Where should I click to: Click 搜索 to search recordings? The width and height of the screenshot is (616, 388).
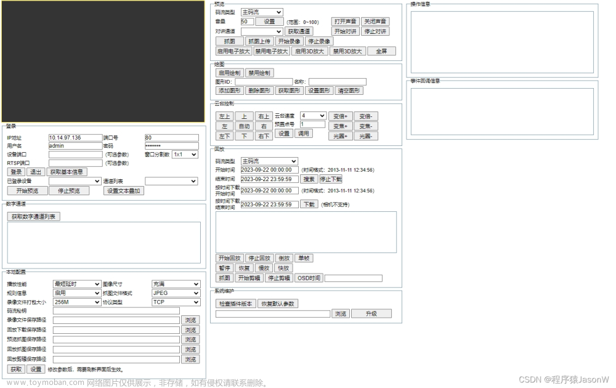point(309,179)
